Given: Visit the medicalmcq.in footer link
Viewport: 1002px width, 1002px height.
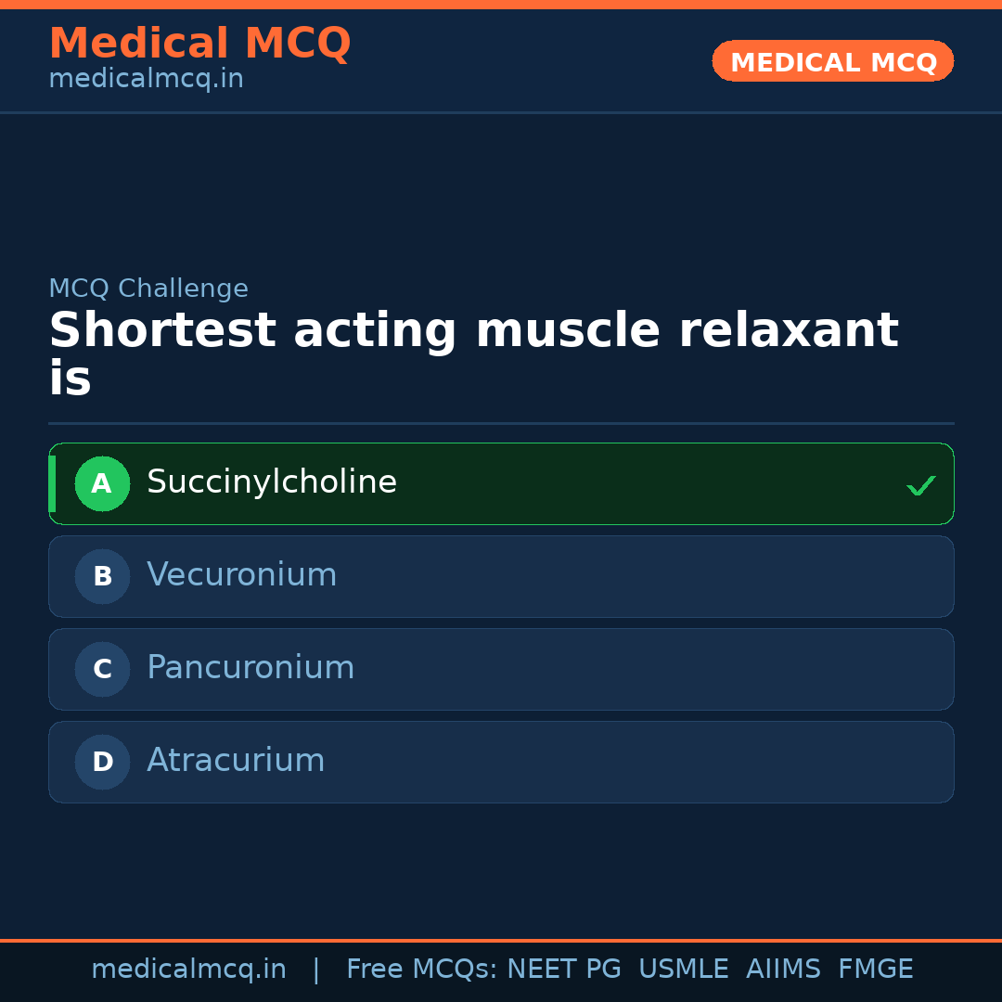Looking at the screenshot, I should coord(189,969).
